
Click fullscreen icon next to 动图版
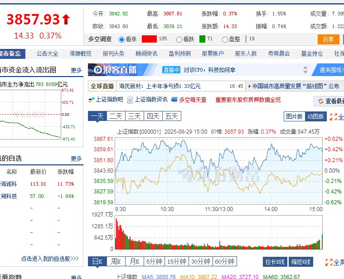coord(333,117)
